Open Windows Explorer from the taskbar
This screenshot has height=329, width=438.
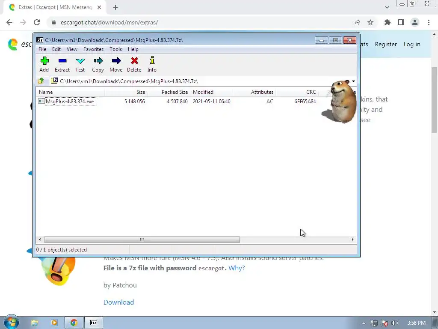click(x=34, y=323)
